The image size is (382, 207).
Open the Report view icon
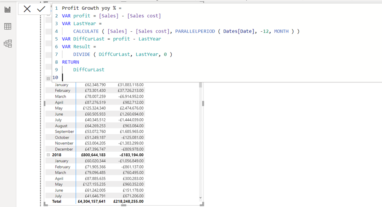(x=8, y=10)
